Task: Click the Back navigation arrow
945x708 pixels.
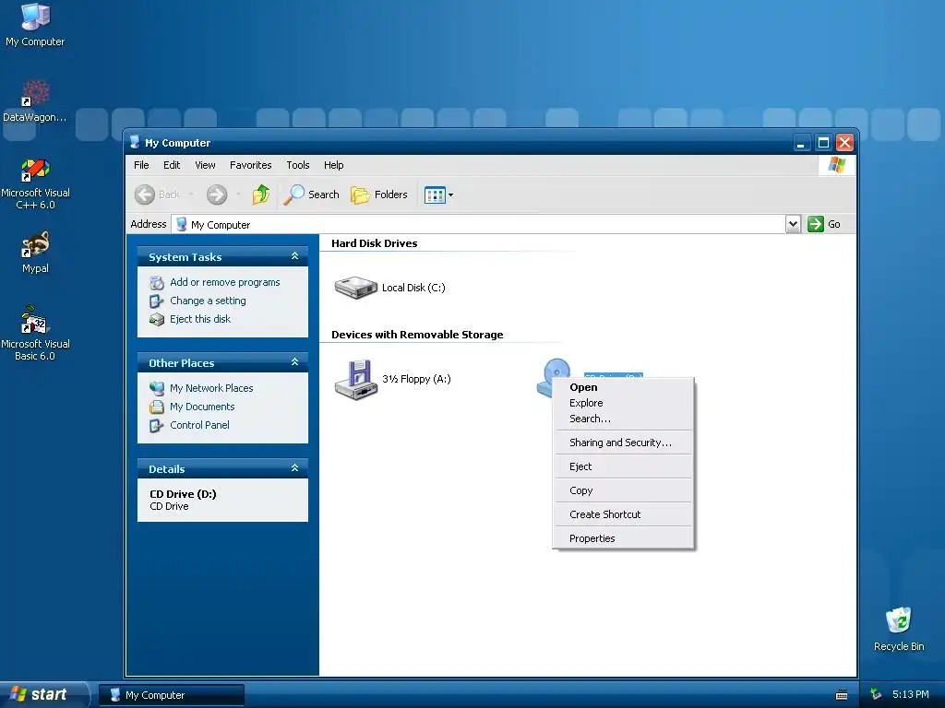Action: coord(145,195)
